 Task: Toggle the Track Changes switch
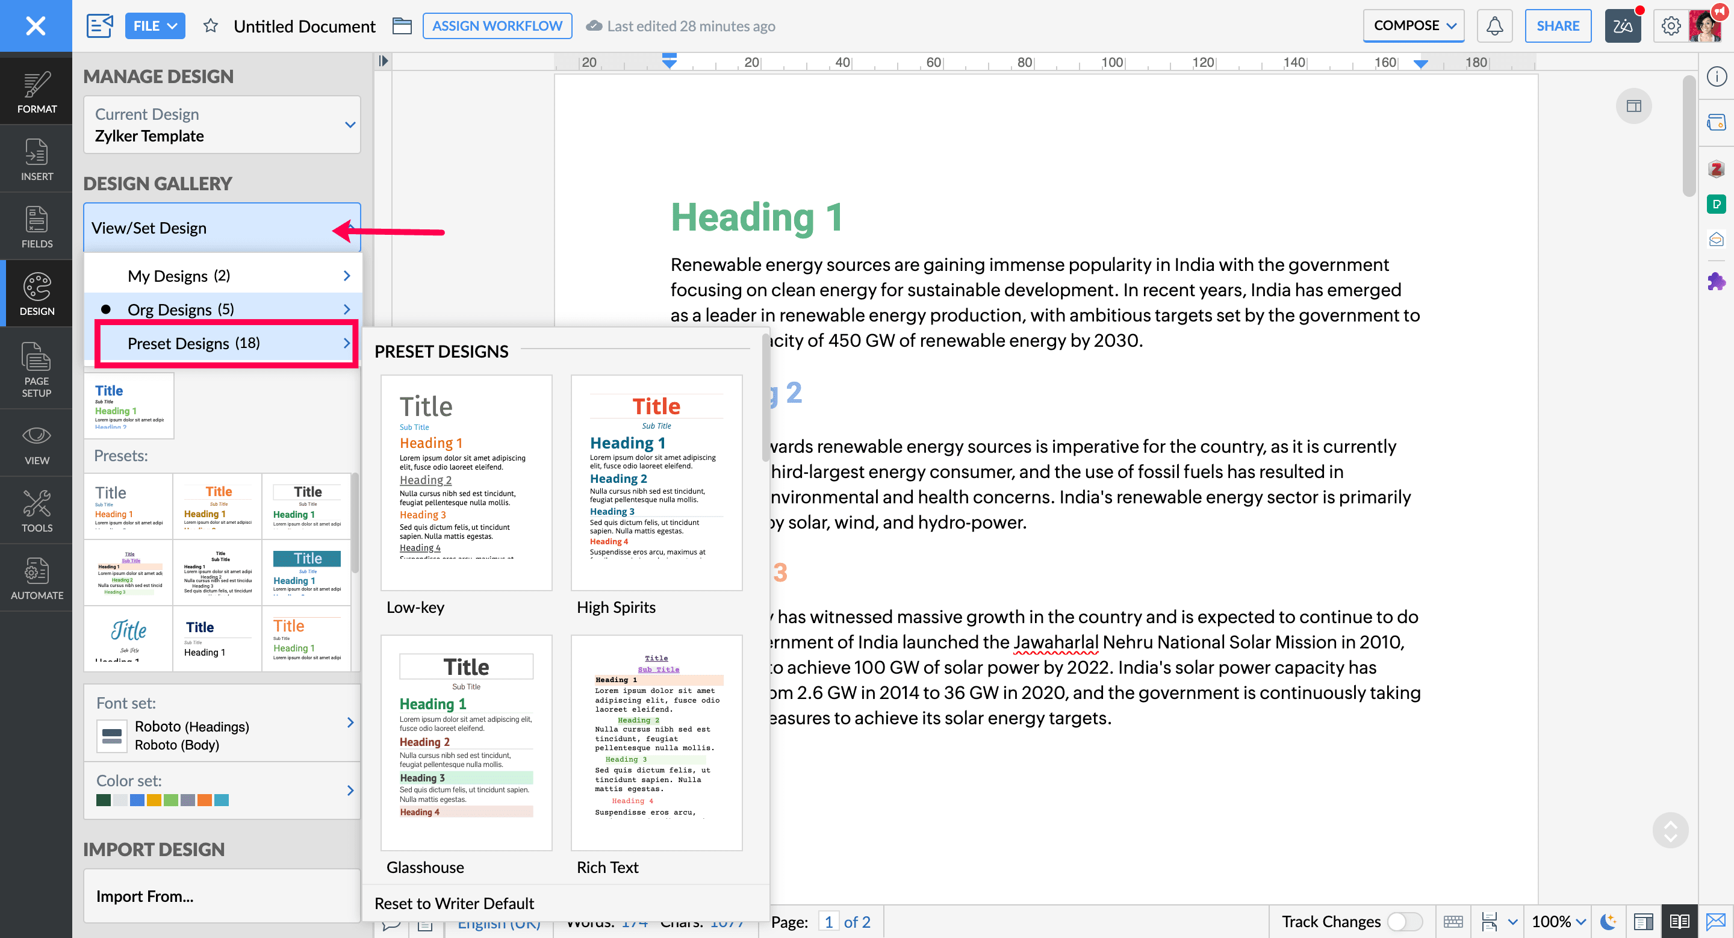point(1404,921)
